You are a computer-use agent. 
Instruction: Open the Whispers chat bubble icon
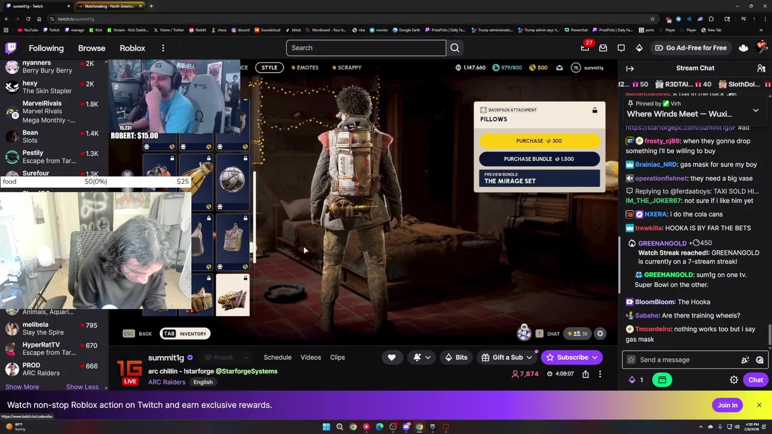[621, 48]
